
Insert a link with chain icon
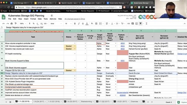[129, 24]
